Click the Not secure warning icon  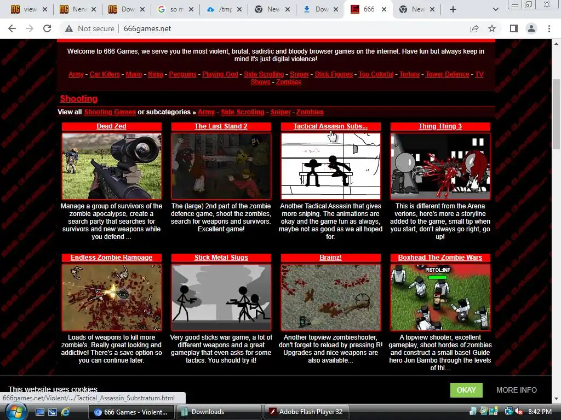tap(69, 28)
